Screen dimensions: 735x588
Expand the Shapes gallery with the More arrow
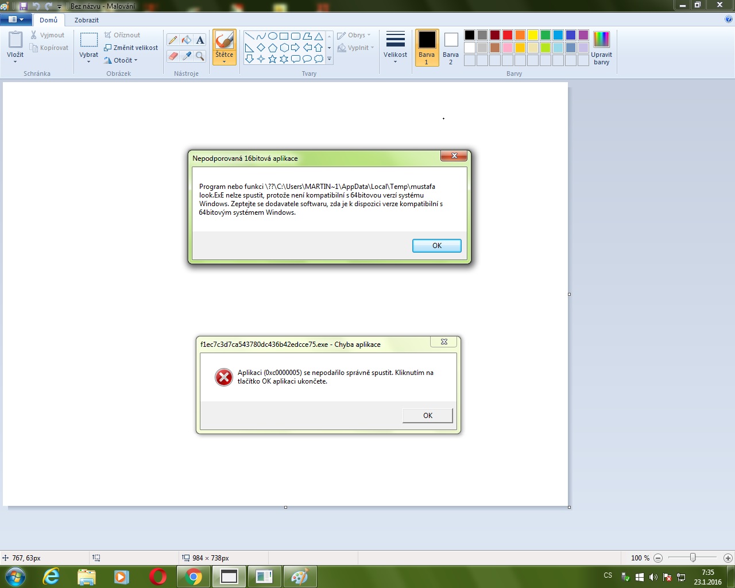(329, 59)
